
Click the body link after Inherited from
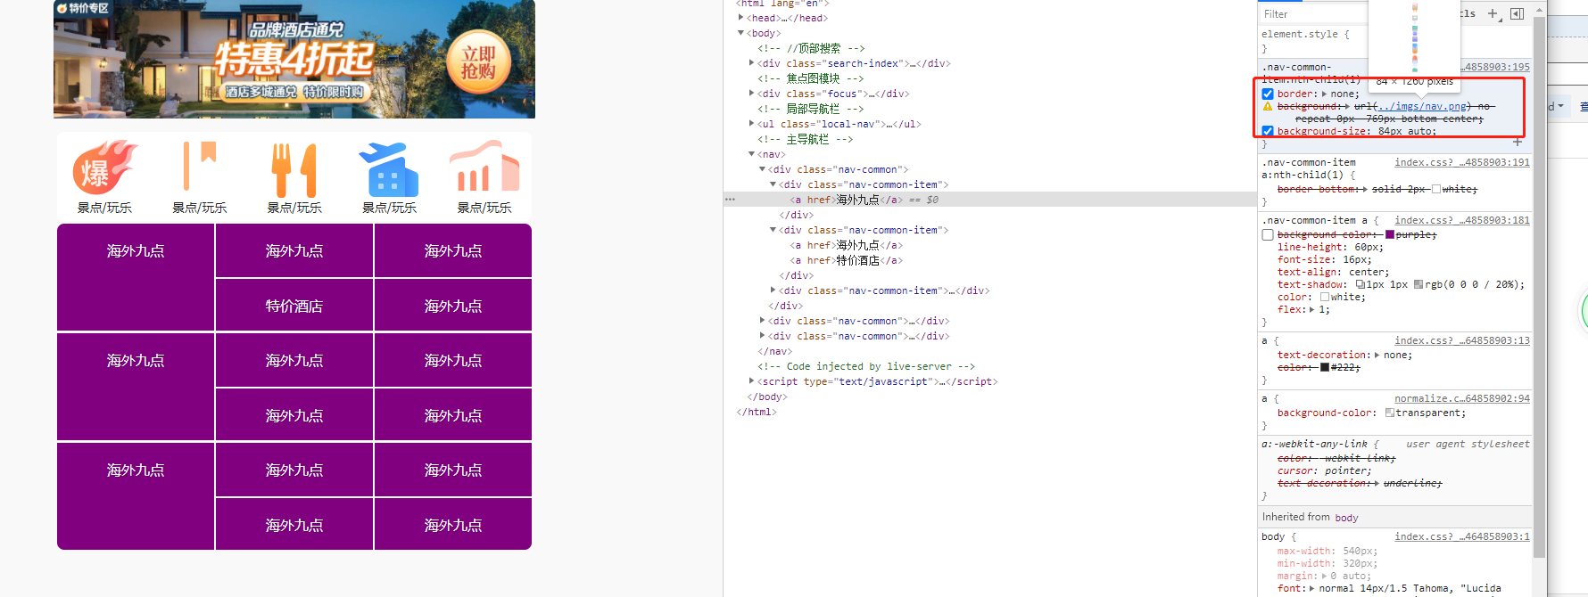coord(1346,518)
